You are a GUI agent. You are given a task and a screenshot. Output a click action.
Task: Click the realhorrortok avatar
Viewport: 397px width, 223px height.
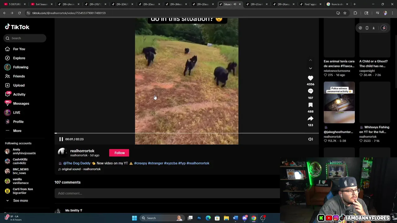pyautogui.click(x=62, y=152)
